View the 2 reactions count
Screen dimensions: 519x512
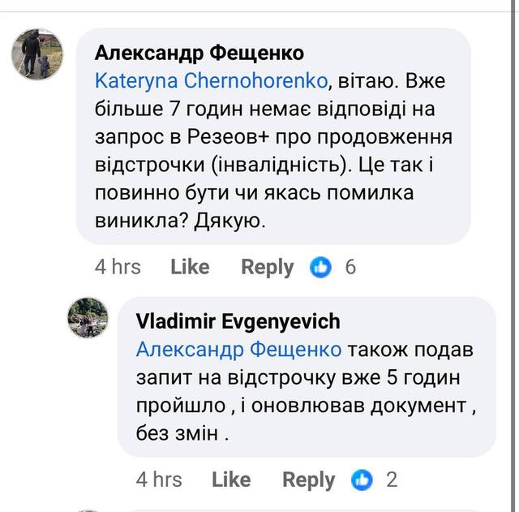coord(392,480)
